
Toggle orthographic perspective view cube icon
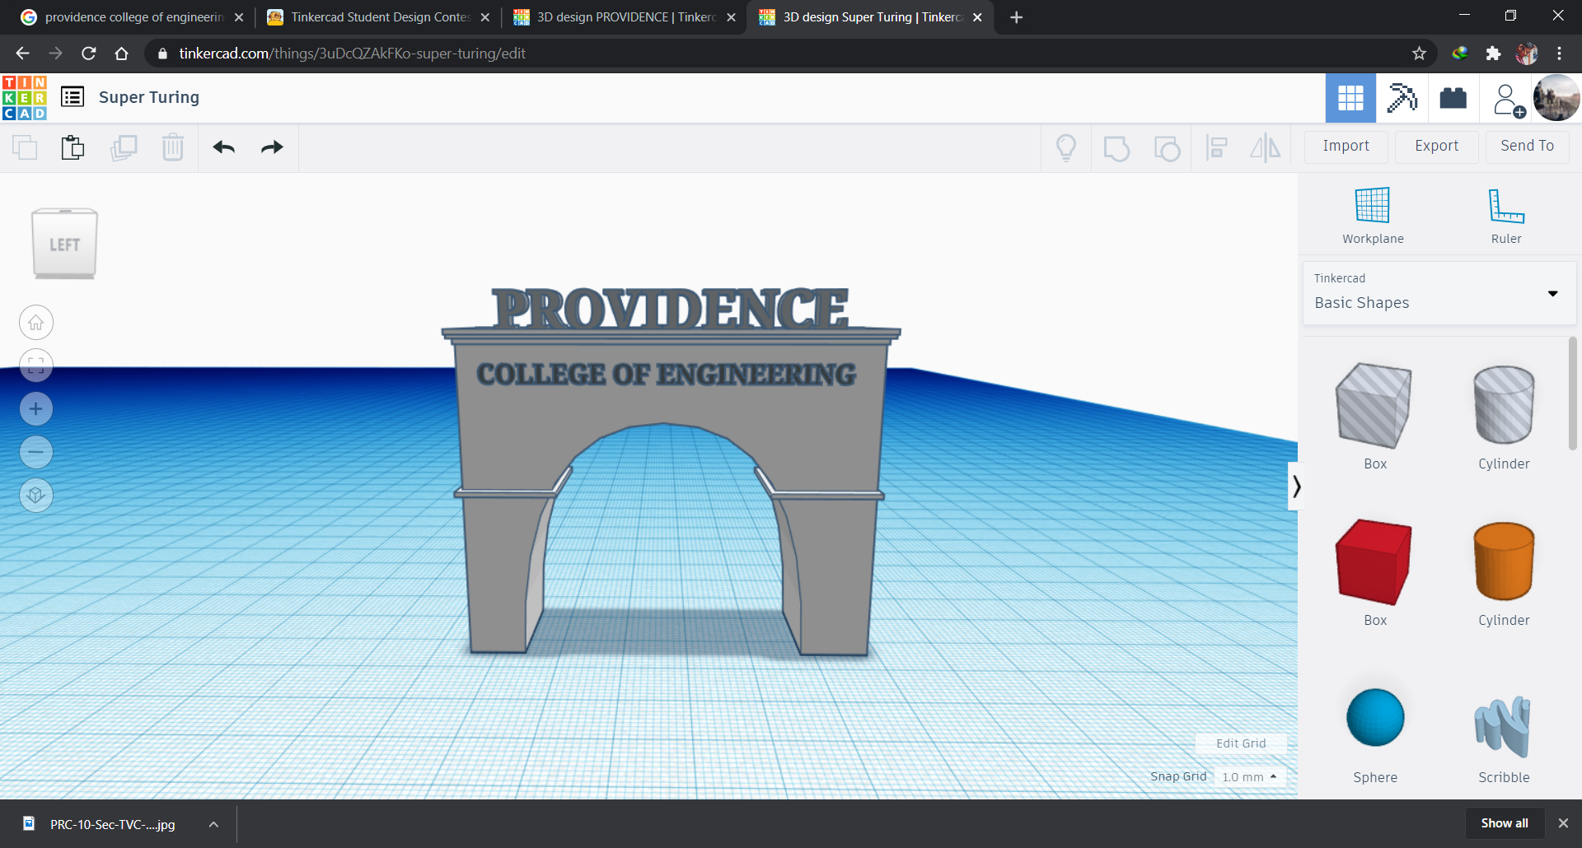(36, 495)
